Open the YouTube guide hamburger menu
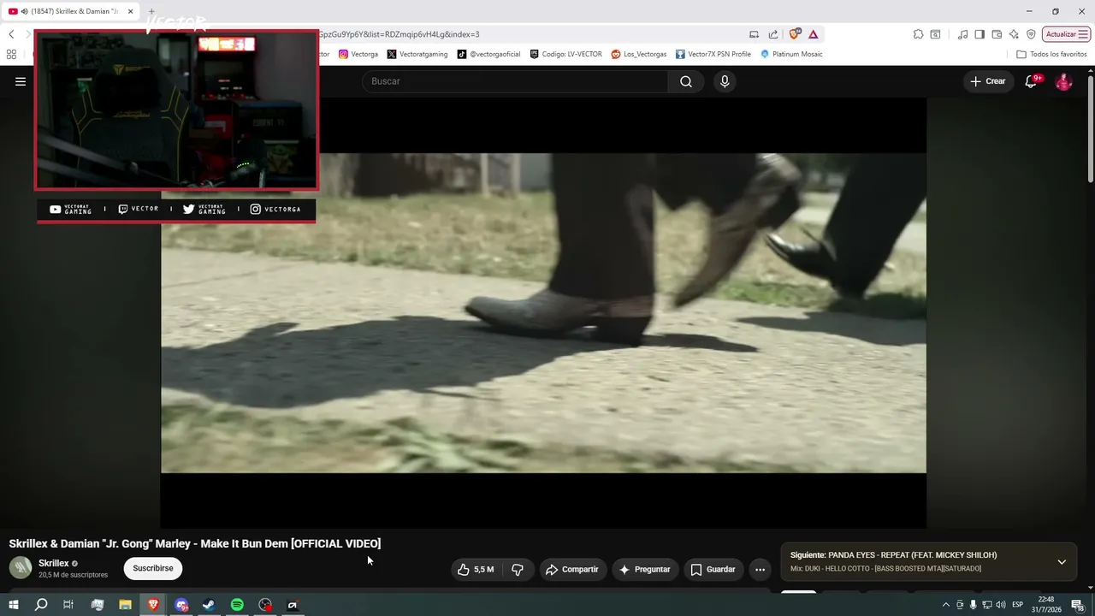1095x616 pixels. 21,81
